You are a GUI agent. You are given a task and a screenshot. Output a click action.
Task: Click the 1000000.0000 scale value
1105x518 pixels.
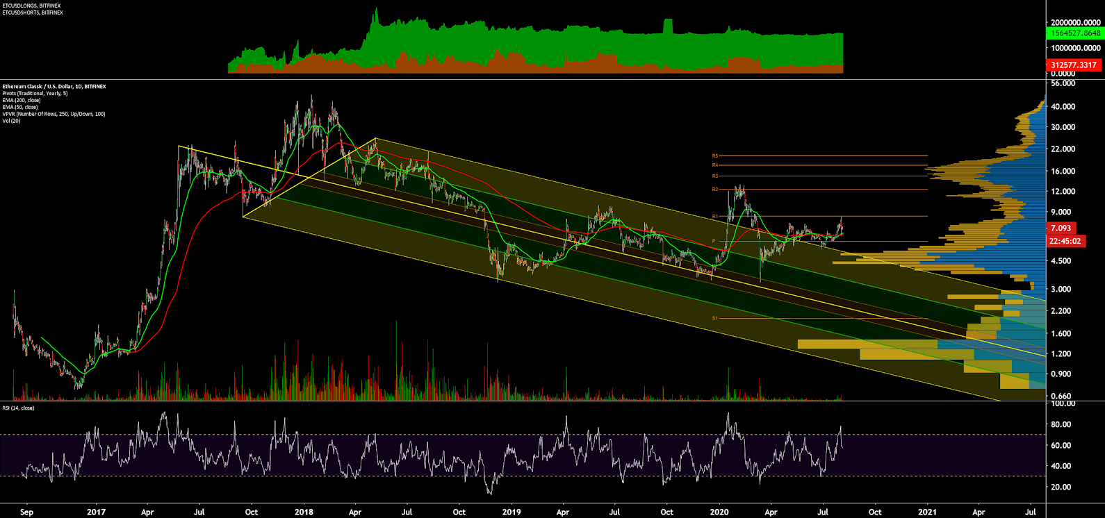coord(1076,48)
